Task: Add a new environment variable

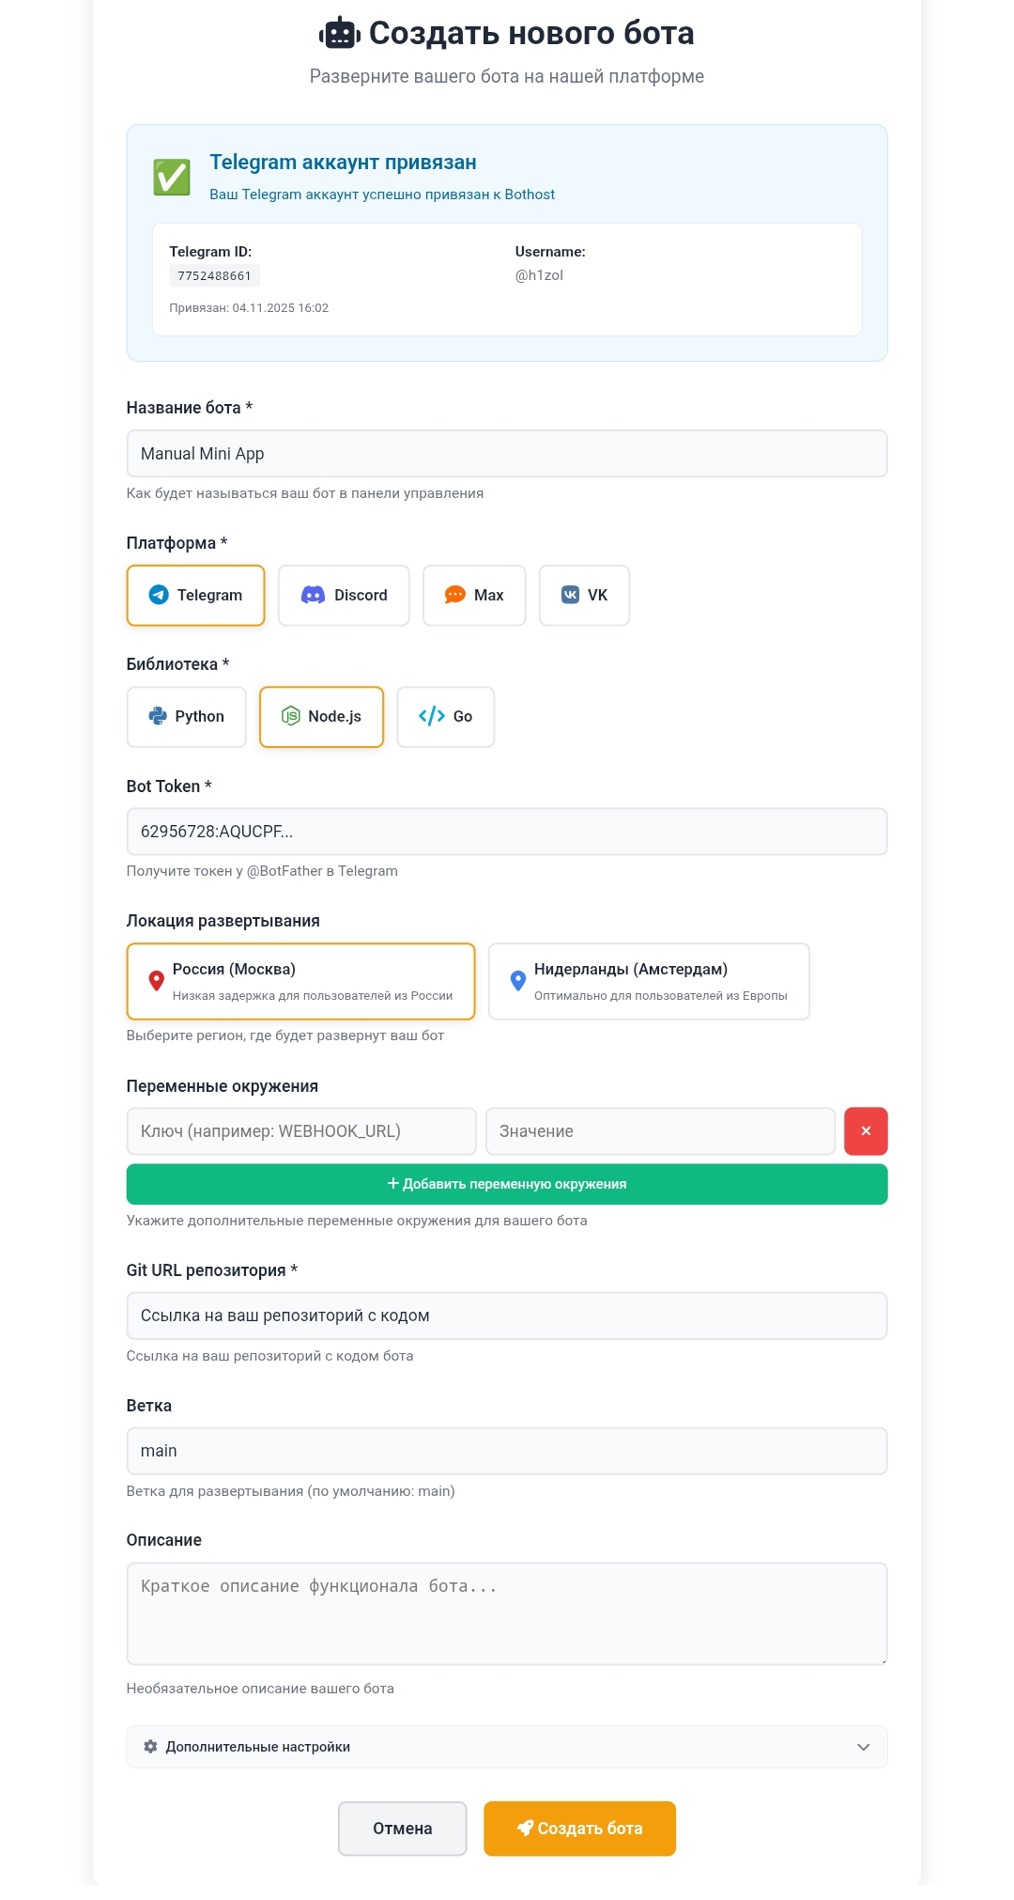Action: coord(507,1184)
